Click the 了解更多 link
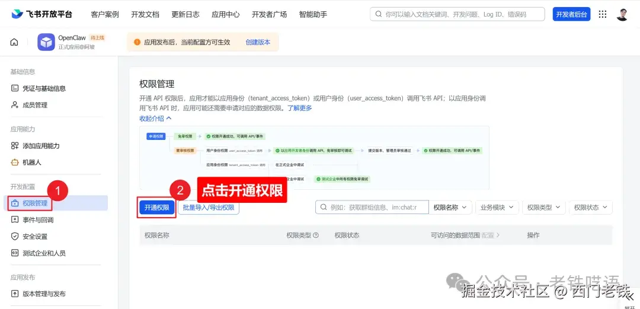 [x=300, y=109]
